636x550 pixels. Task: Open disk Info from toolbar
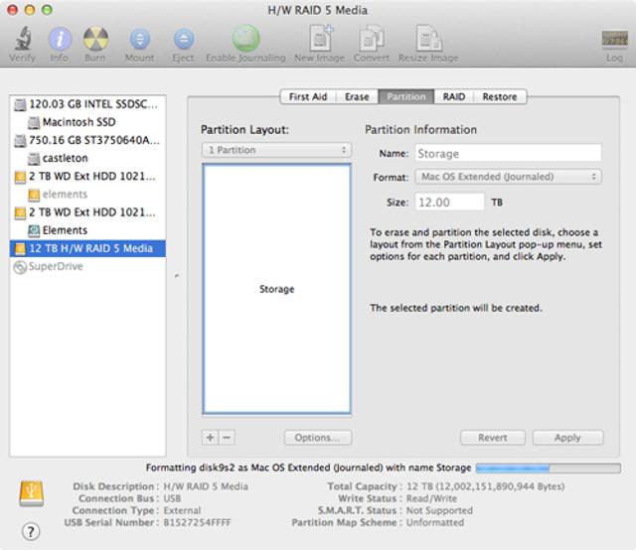pyautogui.click(x=60, y=41)
